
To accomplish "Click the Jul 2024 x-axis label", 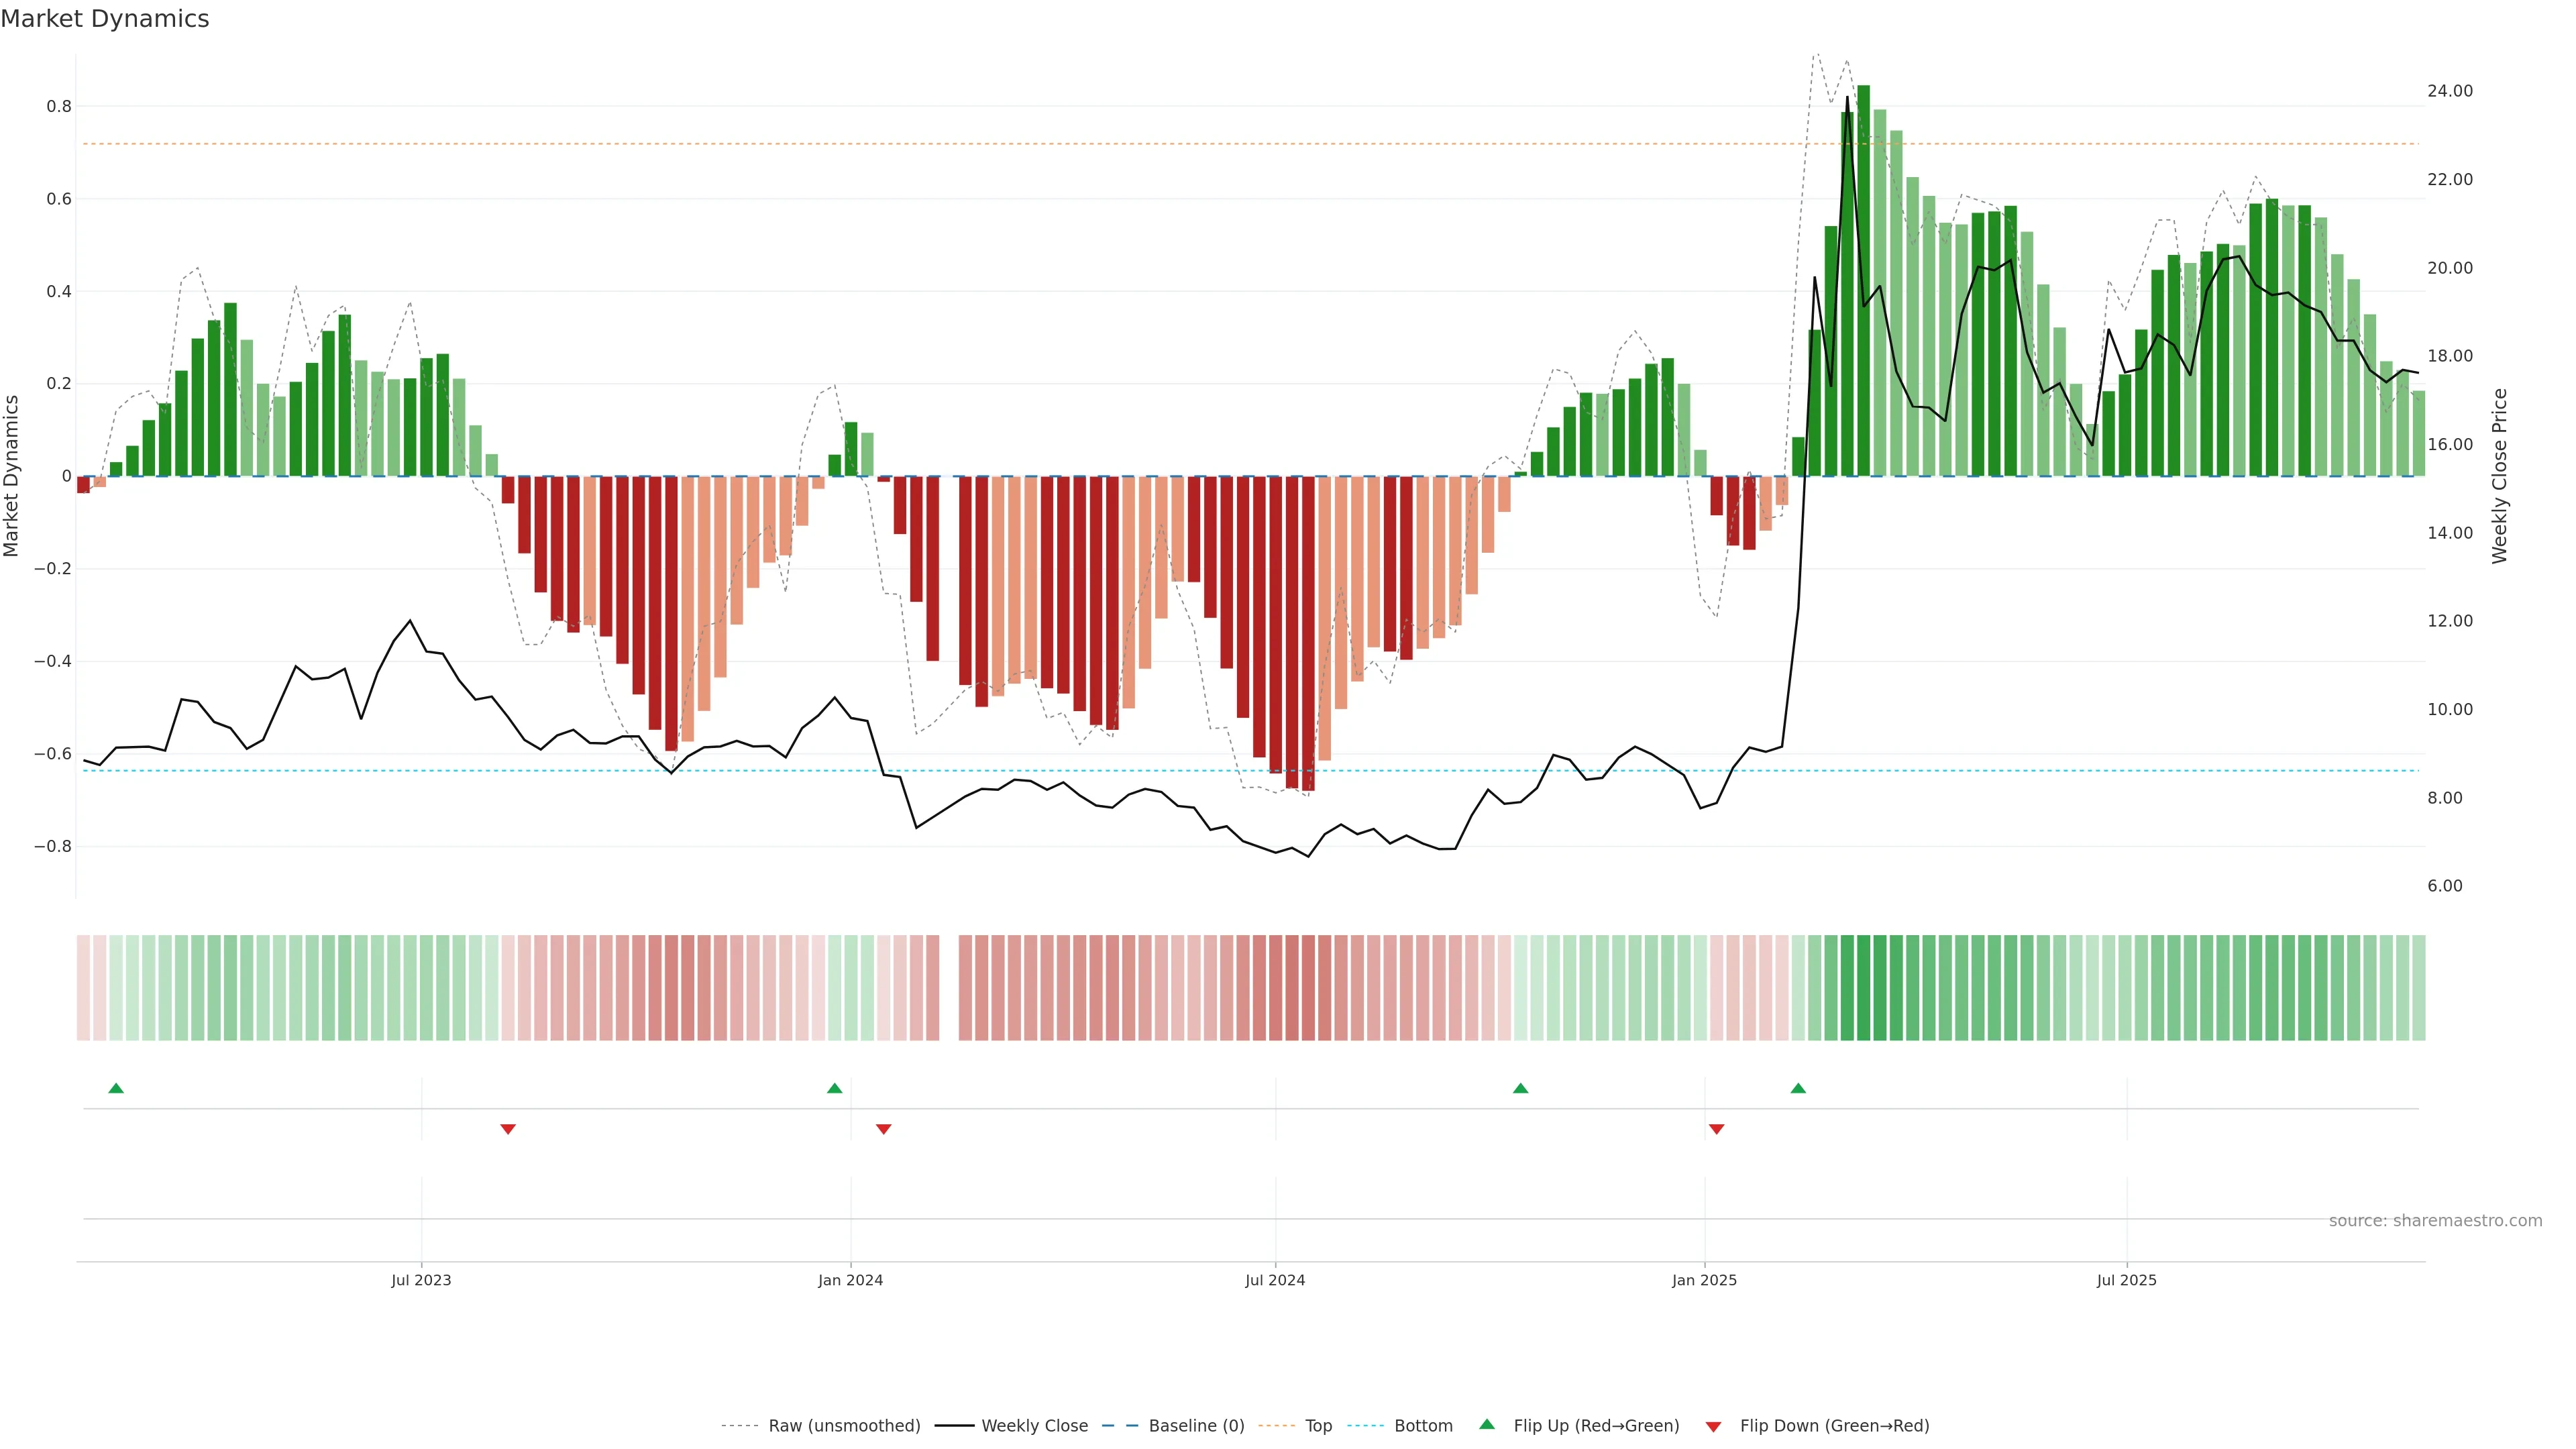I will [x=1275, y=1280].
